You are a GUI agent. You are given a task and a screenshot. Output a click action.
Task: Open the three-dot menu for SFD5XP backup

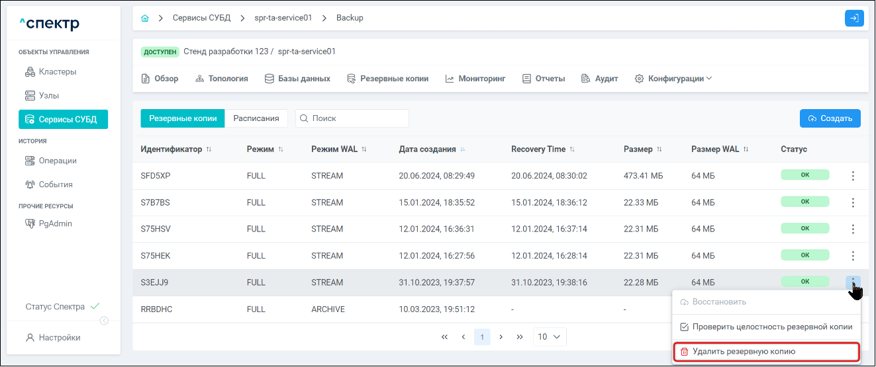[853, 176]
